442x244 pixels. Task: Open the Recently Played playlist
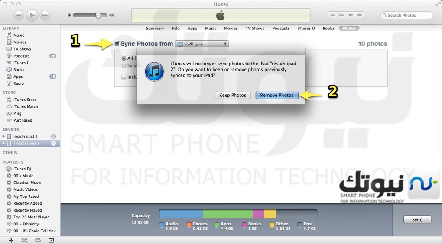(28, 210)
